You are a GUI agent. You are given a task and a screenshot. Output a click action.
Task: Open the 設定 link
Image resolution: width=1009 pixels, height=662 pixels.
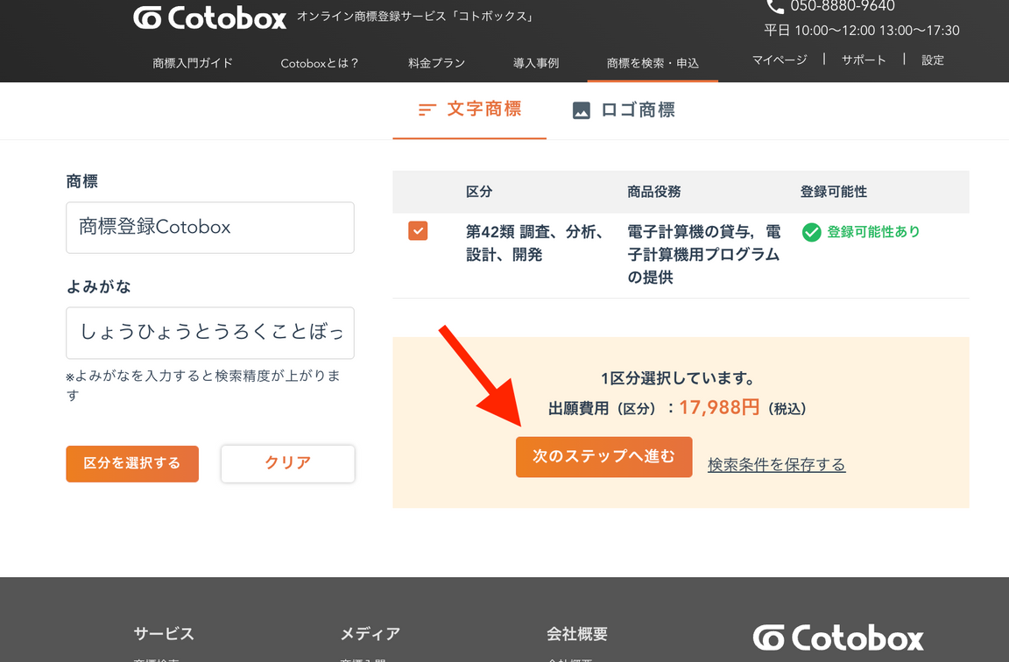[933, 60]
